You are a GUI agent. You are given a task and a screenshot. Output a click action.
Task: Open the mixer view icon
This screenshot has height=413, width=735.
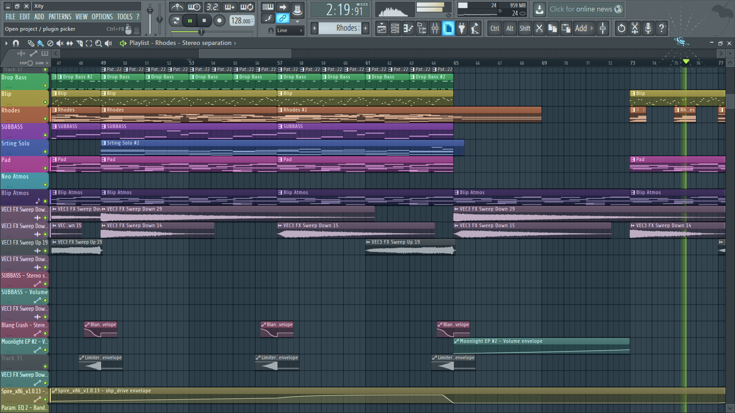click(x=435, y=28)
